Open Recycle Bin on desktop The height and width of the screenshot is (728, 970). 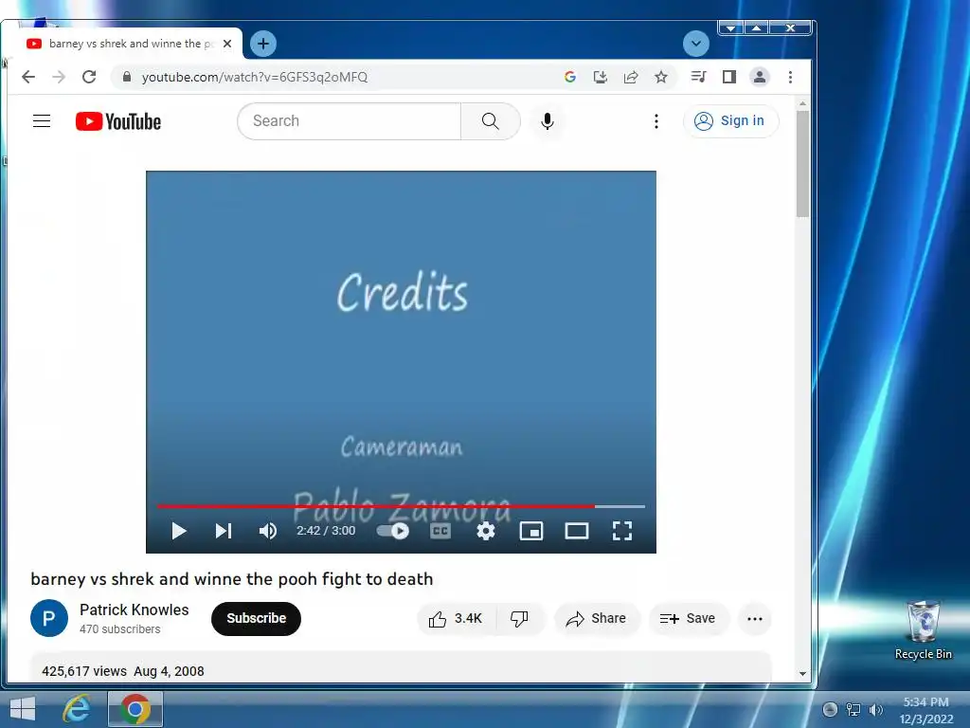[x=923, y=629]
